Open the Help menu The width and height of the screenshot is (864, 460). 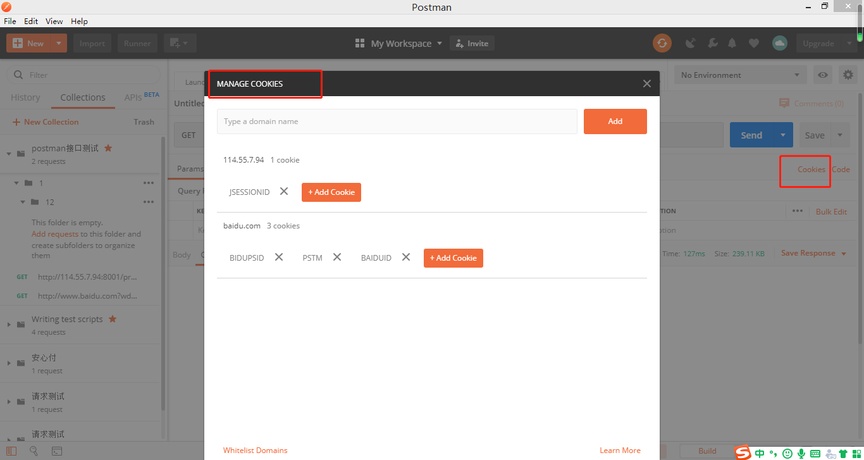click(x=79, y=21)
